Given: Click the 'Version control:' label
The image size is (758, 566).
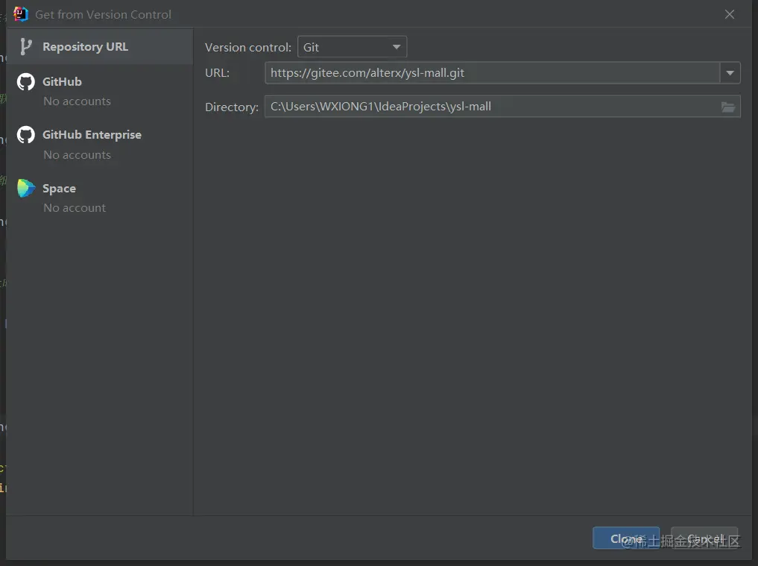Looking at the screenshot, I should tap(248, 48).
